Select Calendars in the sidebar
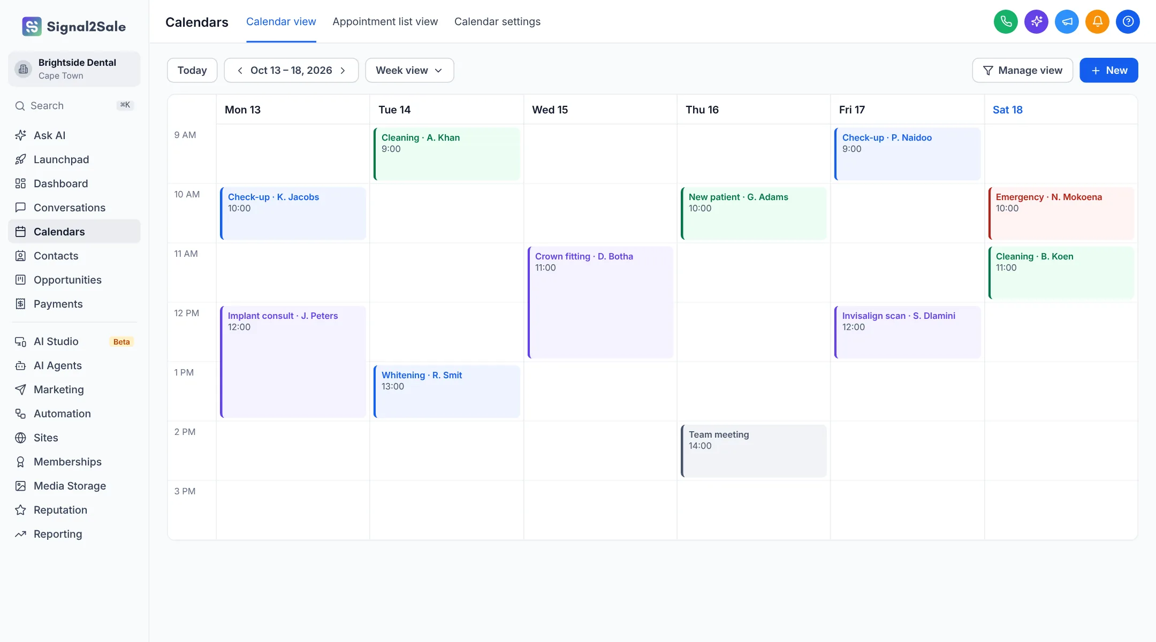This screenshot has height=642, width=1156. tap(74, 232)
